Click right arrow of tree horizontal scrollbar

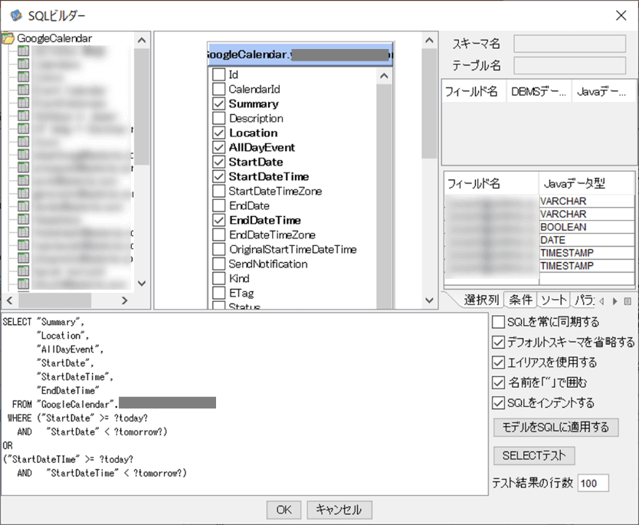click(125, 300)
